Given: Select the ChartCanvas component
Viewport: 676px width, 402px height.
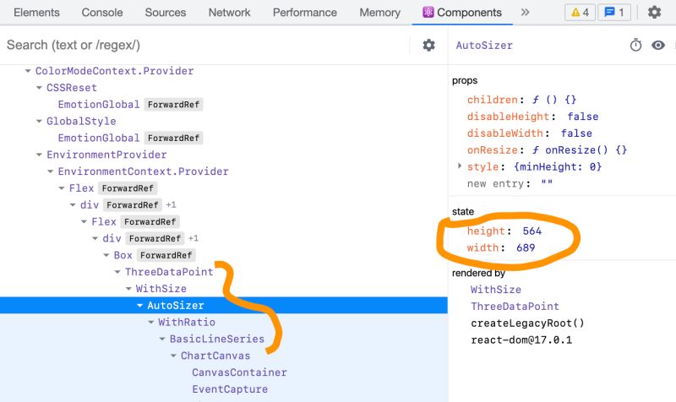Looking at the screenshot, I should coord(215,356).
